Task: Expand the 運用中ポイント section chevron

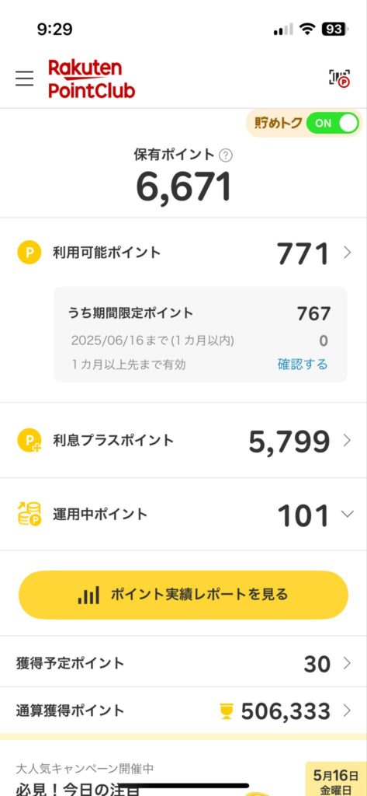Action: pos(348,514)
